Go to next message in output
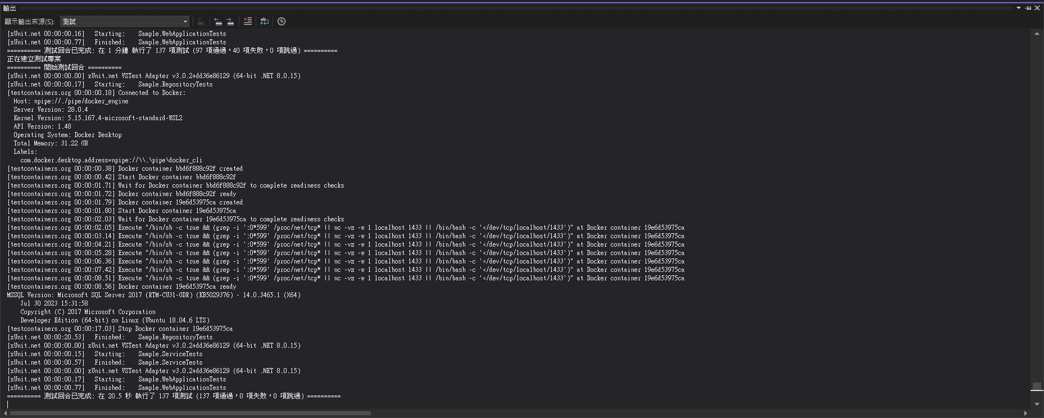This screenshot has height=418, width=1044. click(230, 21)
